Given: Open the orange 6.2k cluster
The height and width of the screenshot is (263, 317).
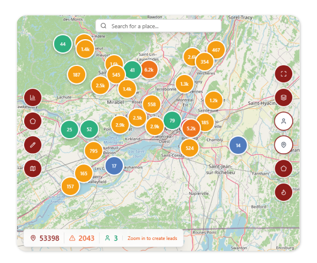Looking at the screenshot, I should 150,70.
